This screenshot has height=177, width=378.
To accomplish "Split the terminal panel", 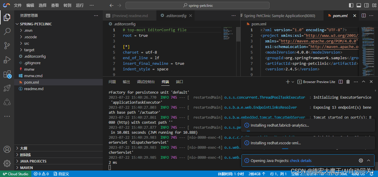I will coord(340,82).
